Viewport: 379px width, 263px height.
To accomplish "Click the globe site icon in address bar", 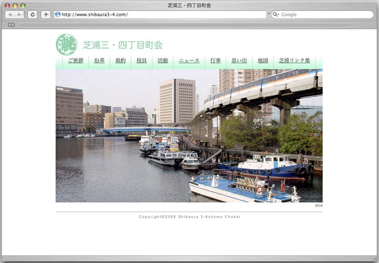I will pyautogui.click(x=58, y=15).
